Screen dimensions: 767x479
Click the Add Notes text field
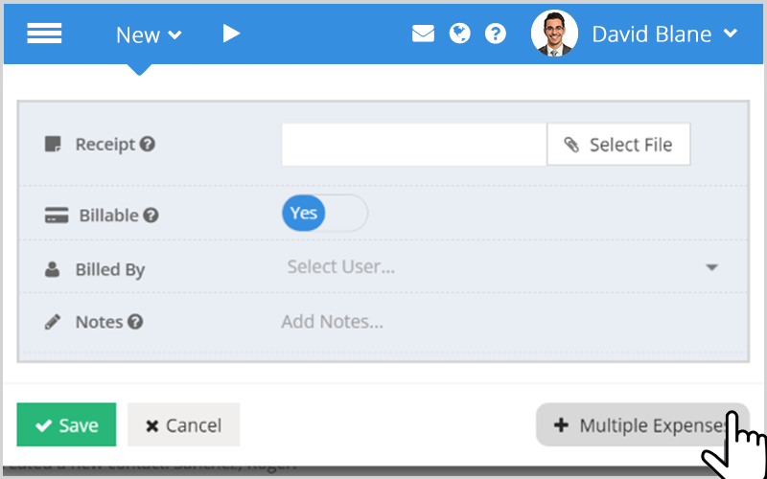tap(504, 322)
